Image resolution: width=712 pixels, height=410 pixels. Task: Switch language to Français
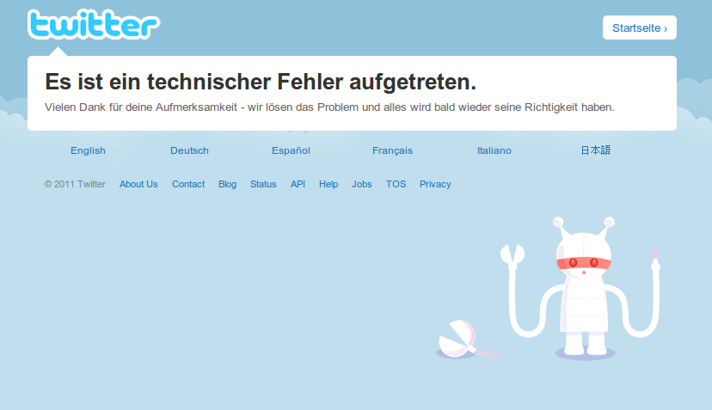(x=392, y=150)
